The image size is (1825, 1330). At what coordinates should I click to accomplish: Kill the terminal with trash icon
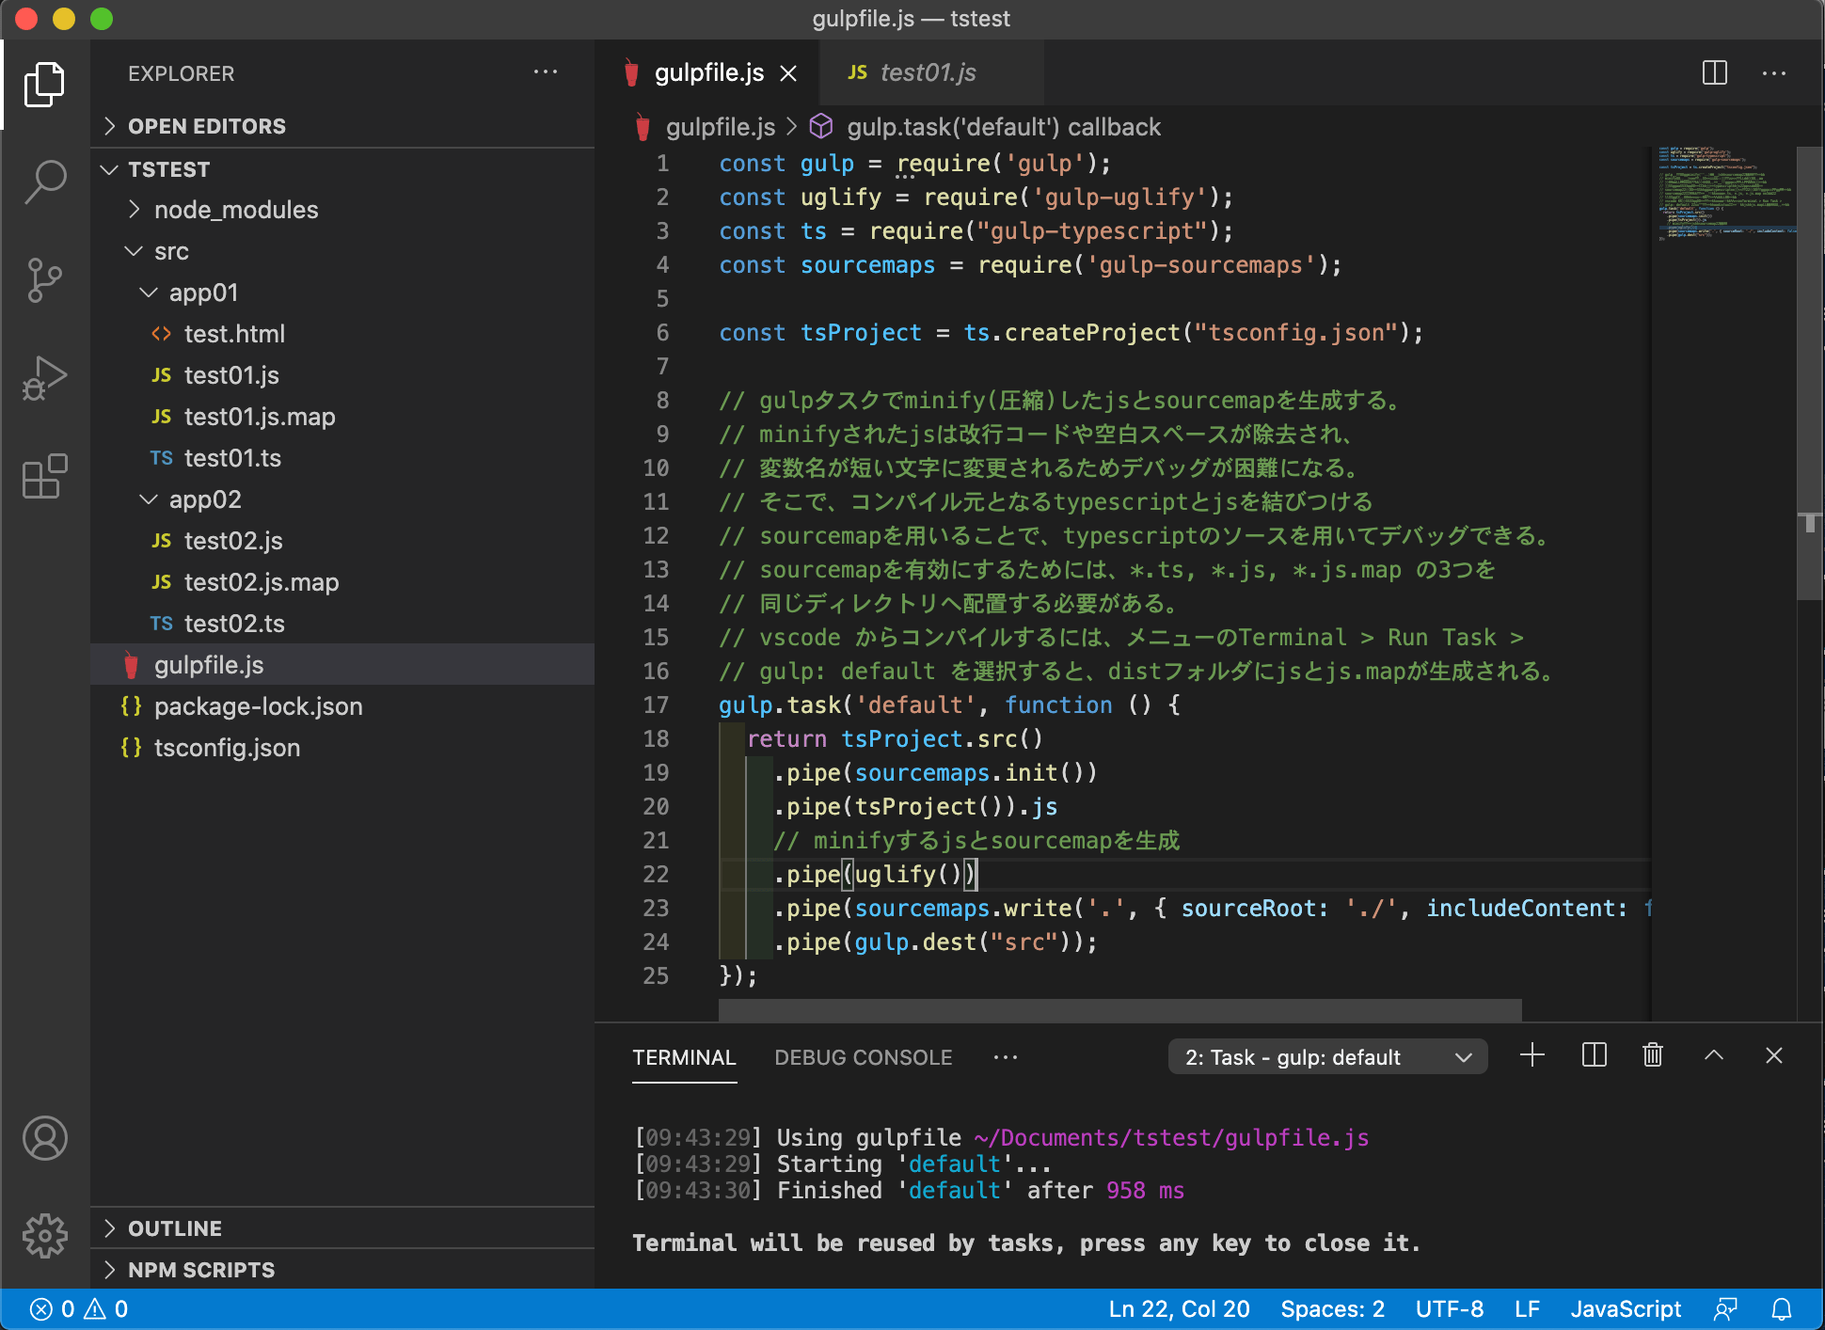pyautogui.click(x=1652, y=1055)
